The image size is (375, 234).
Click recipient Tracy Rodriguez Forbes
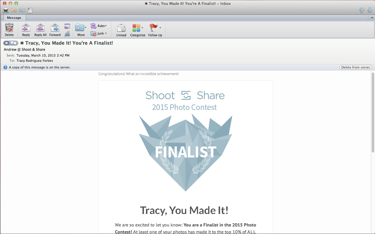pyautogui.click(x=35, y=61)
